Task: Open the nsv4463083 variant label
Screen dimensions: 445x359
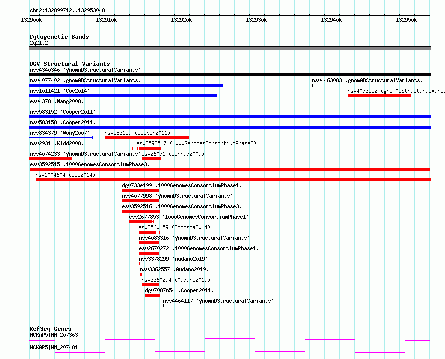Action: [x=367, y=80]
